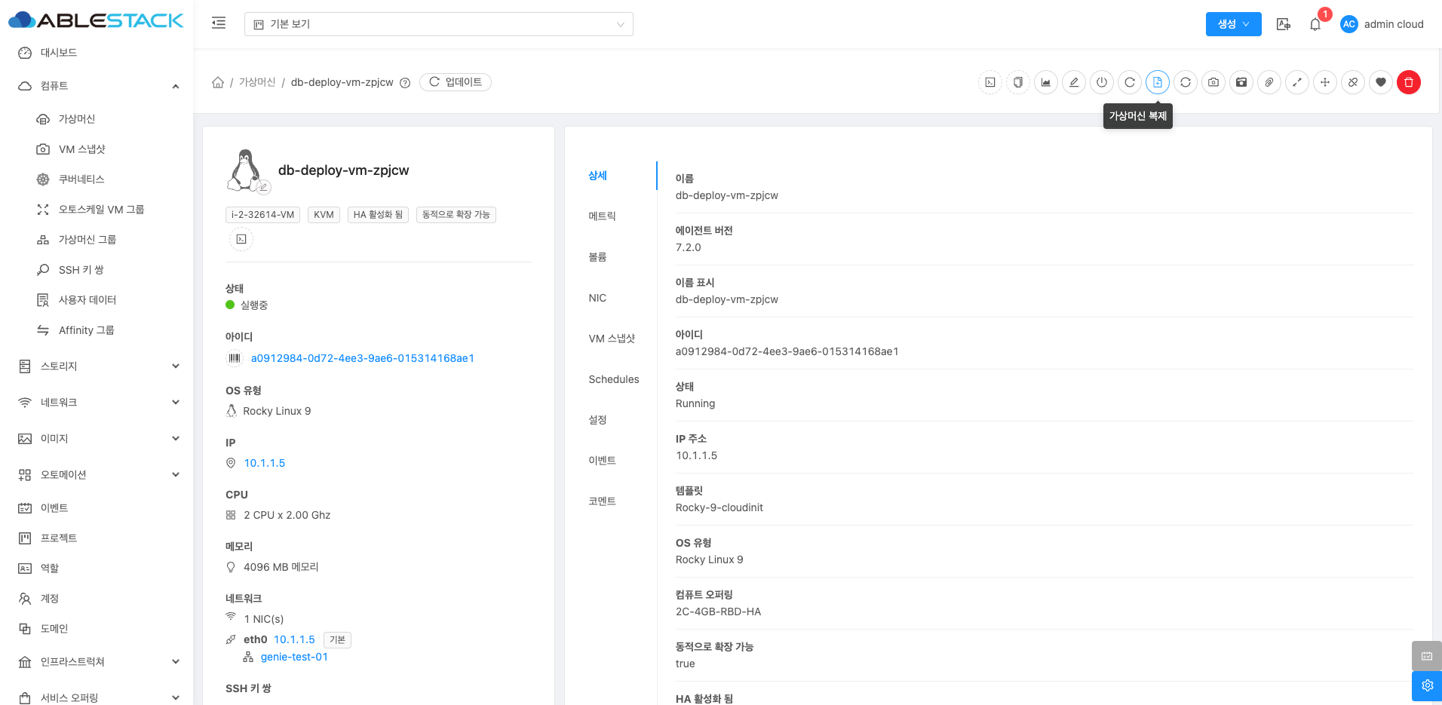Click the heart icon in the toolbar
Viewport: 1442px width, 705px height.
pyautogui.click(x=1380, y=82)
